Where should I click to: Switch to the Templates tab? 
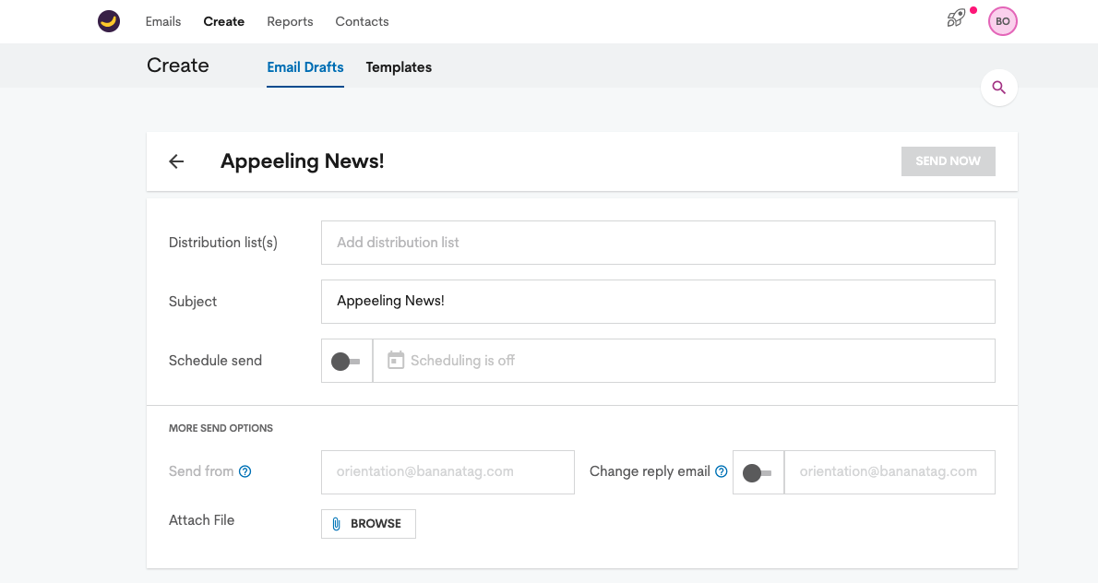[399, 67]
